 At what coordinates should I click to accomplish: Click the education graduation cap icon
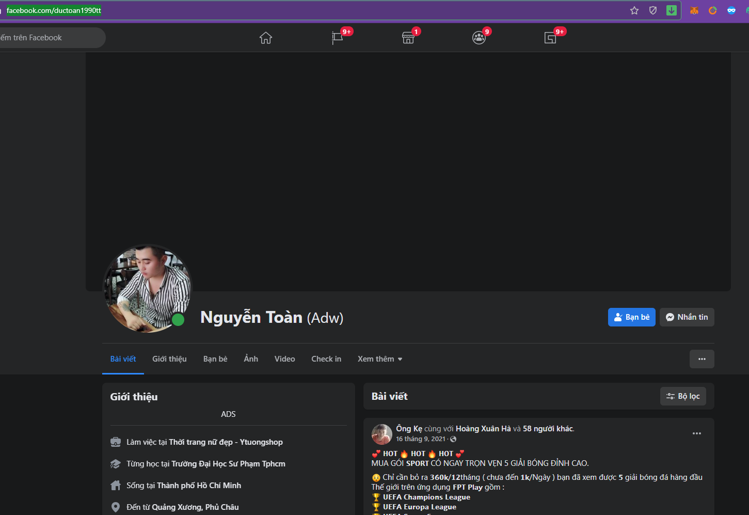pos(116,464)
